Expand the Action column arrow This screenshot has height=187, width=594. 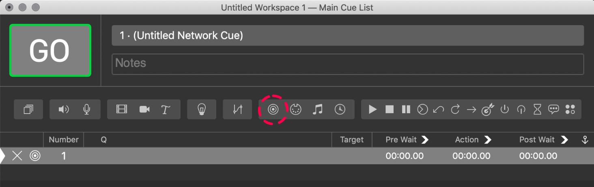pos(488,140)
